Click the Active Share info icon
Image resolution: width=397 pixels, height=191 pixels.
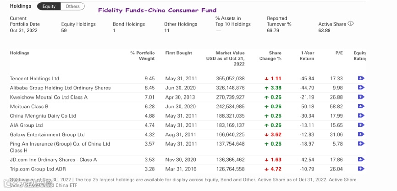351,24
